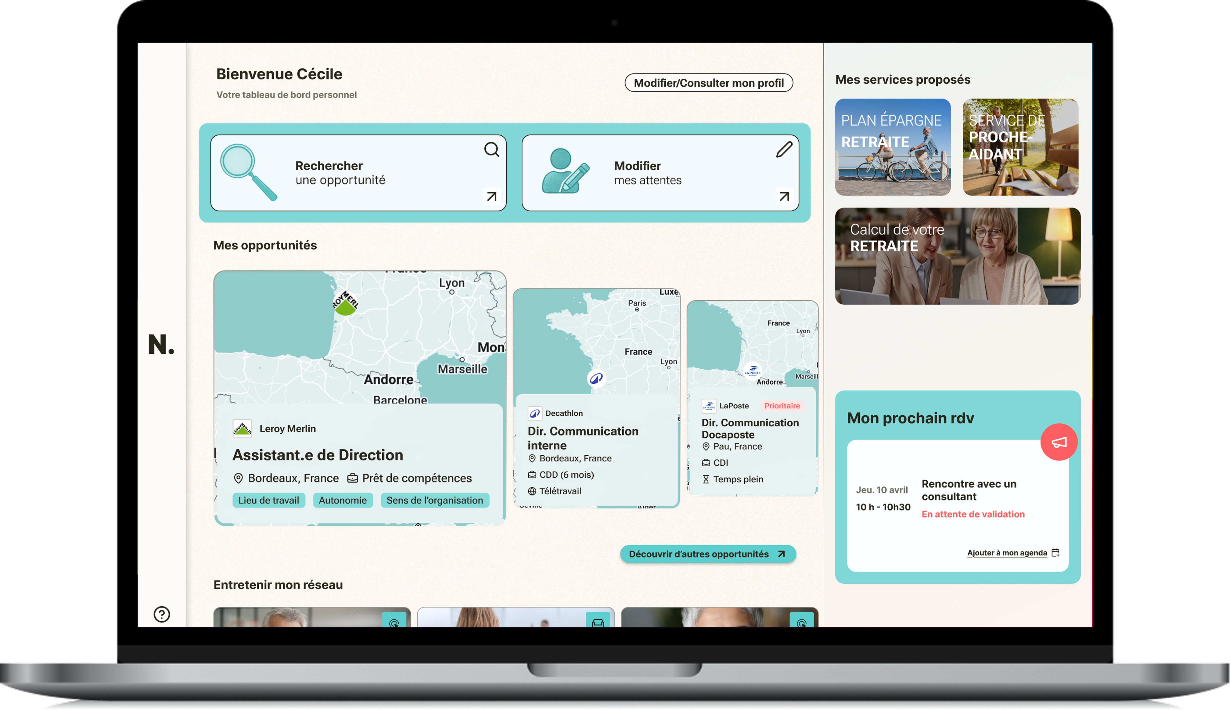Select the Autonomie tag

(342, 500)
